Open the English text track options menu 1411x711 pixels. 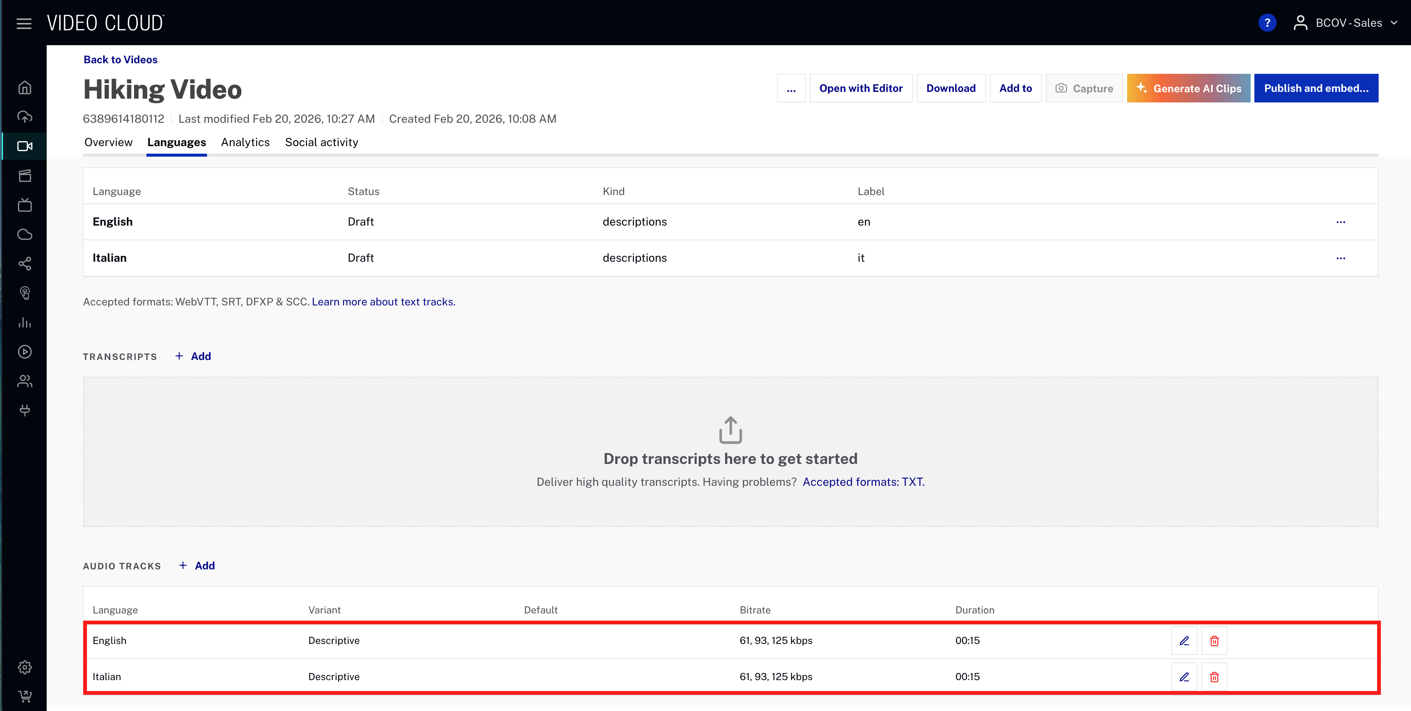point(1340,222)
